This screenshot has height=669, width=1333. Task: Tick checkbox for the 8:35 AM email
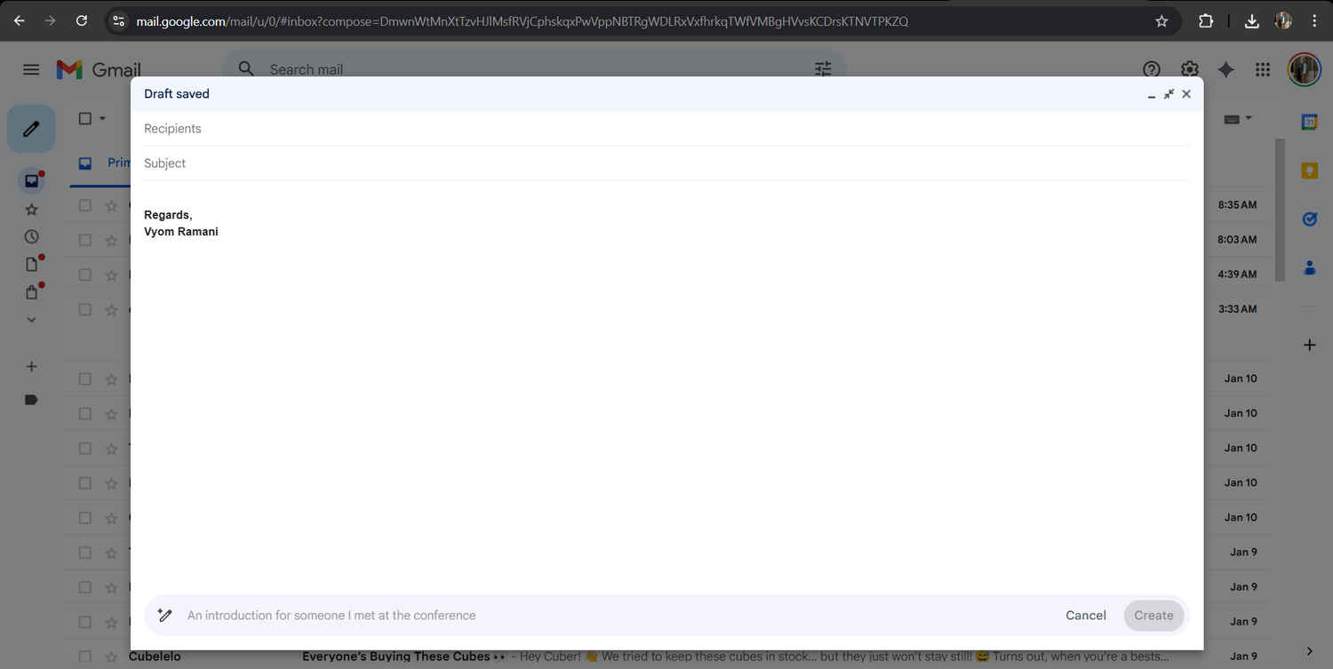(x=85, y=205)
